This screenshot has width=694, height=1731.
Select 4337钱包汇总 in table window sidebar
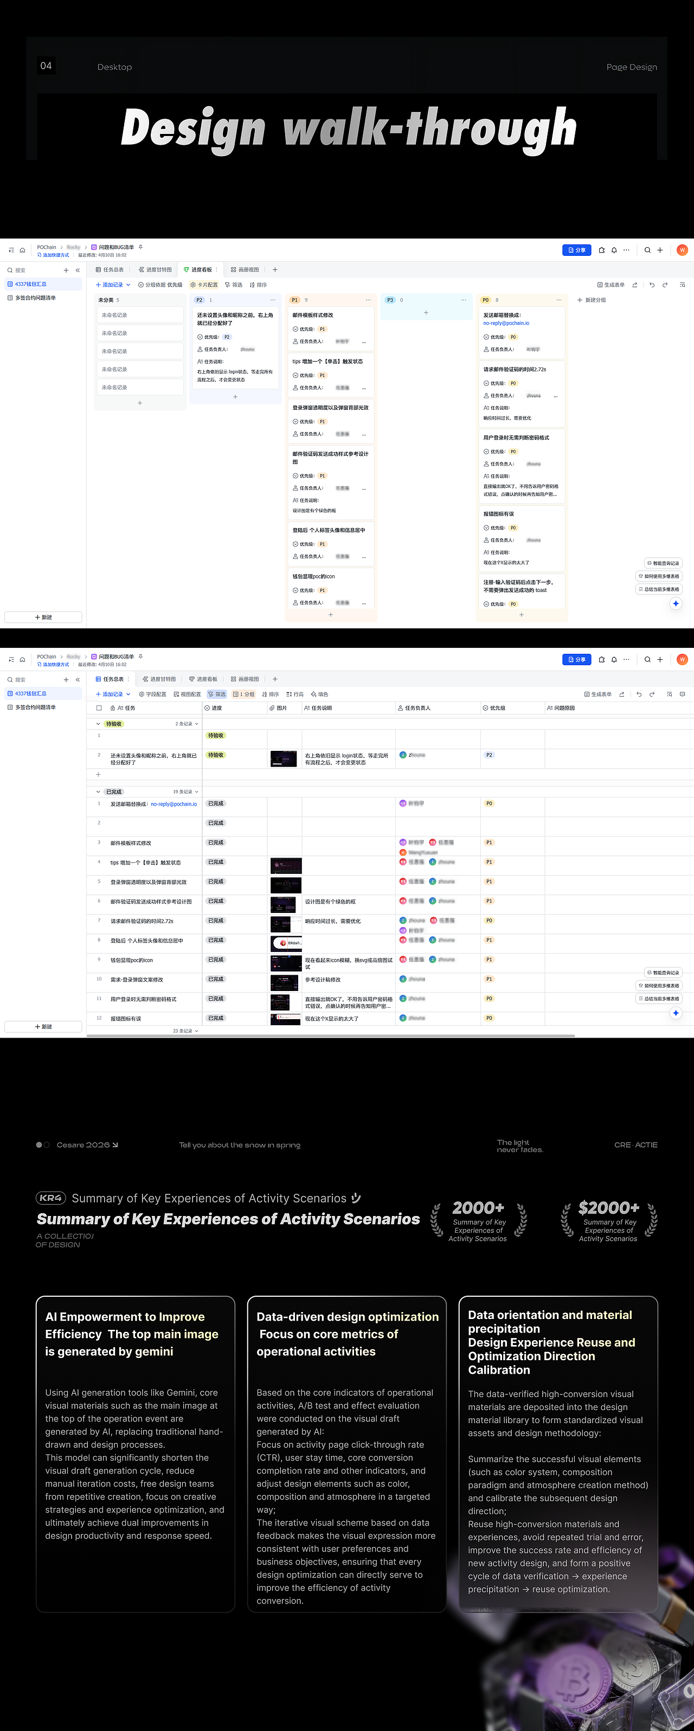coord(43,693)
